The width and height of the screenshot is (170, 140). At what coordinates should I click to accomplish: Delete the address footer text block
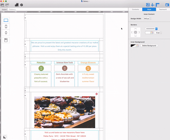[25, 131]
